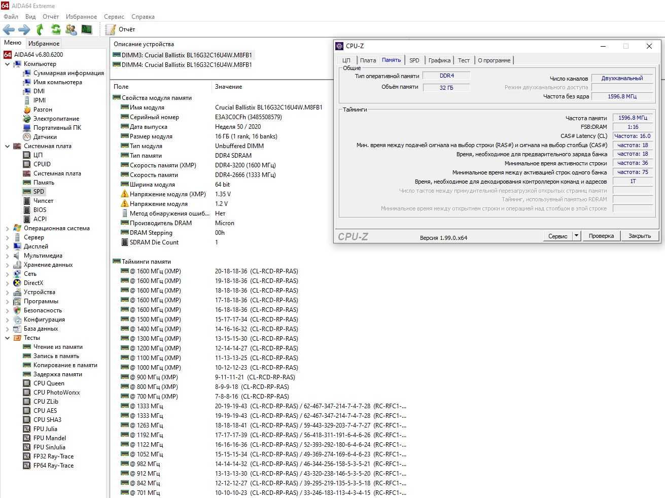Expand the Хранение данных node
The image size is (665, 498).
coord(7,265)
